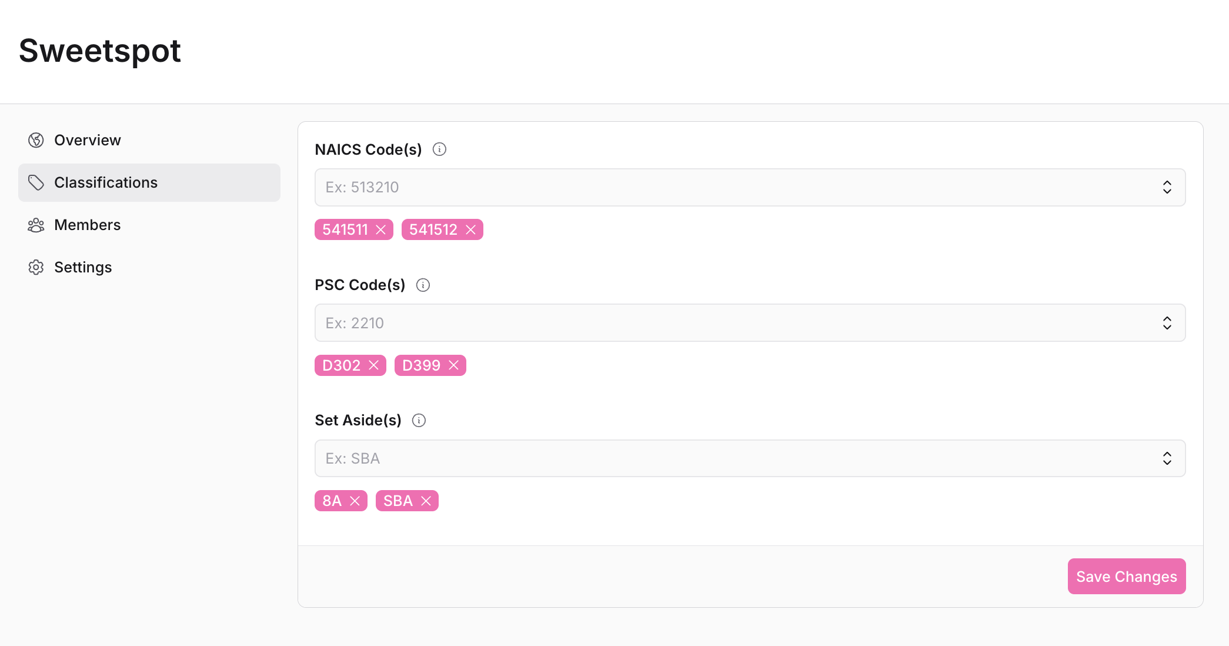Focus the NAICS code input field

coord(706,188)
